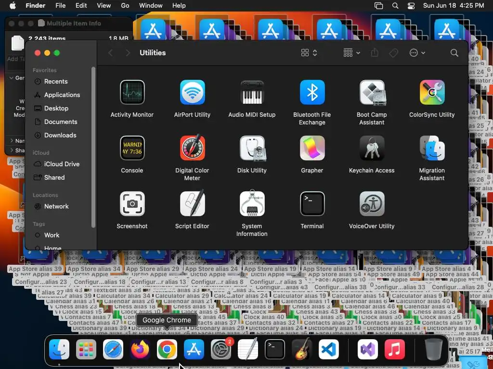Screen dimensions: 493x369
Task: Launch Safari from the Dock
Action: pyautogui.click(x=113, y=349)
